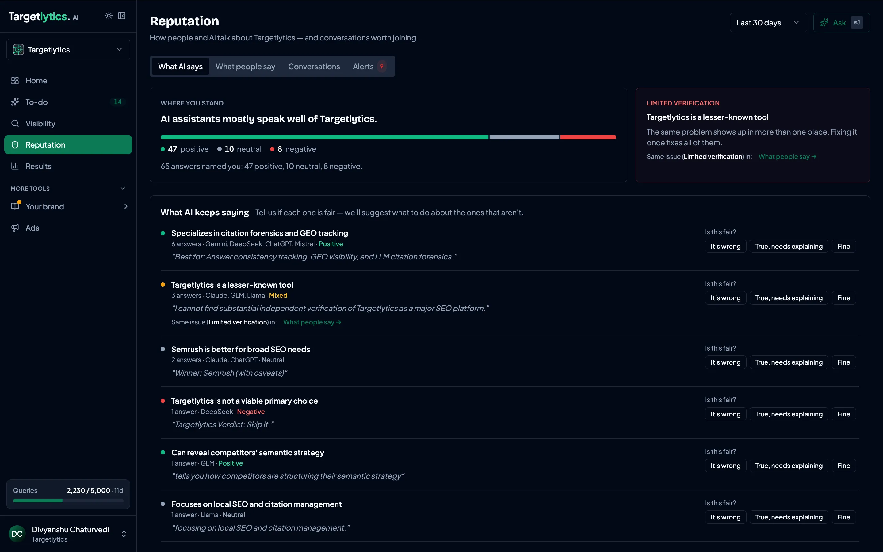Open the Last 30 days date range dropdown

768,23
